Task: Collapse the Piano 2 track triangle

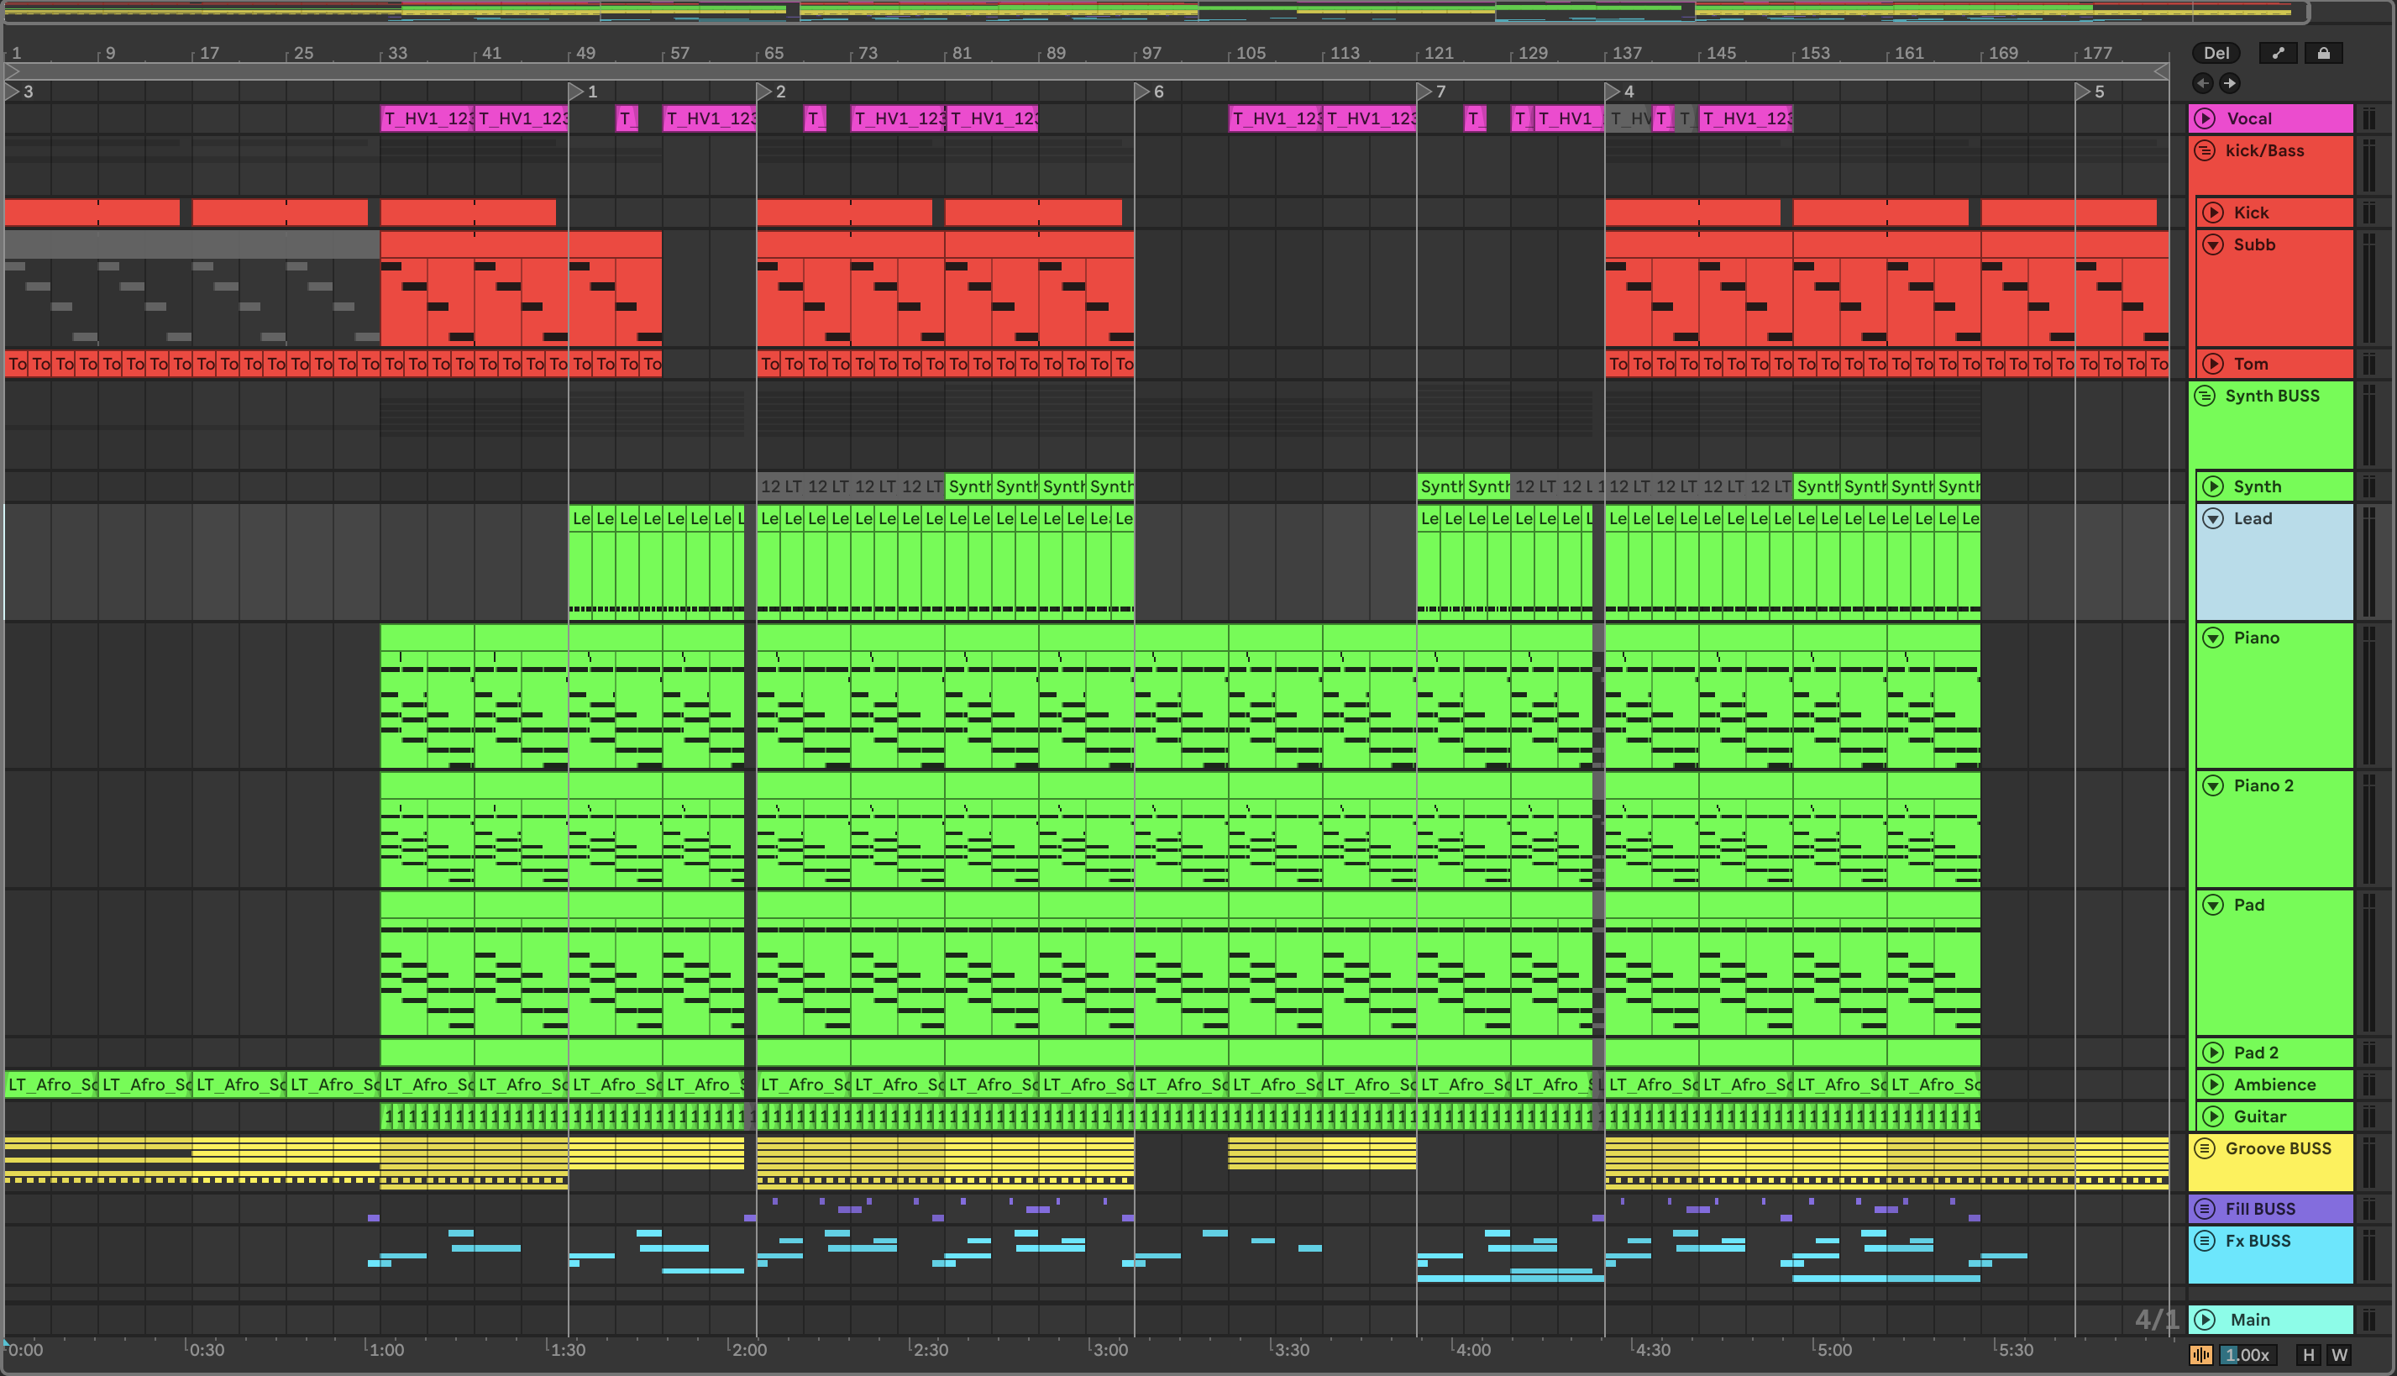Action: pos(2213,785)
